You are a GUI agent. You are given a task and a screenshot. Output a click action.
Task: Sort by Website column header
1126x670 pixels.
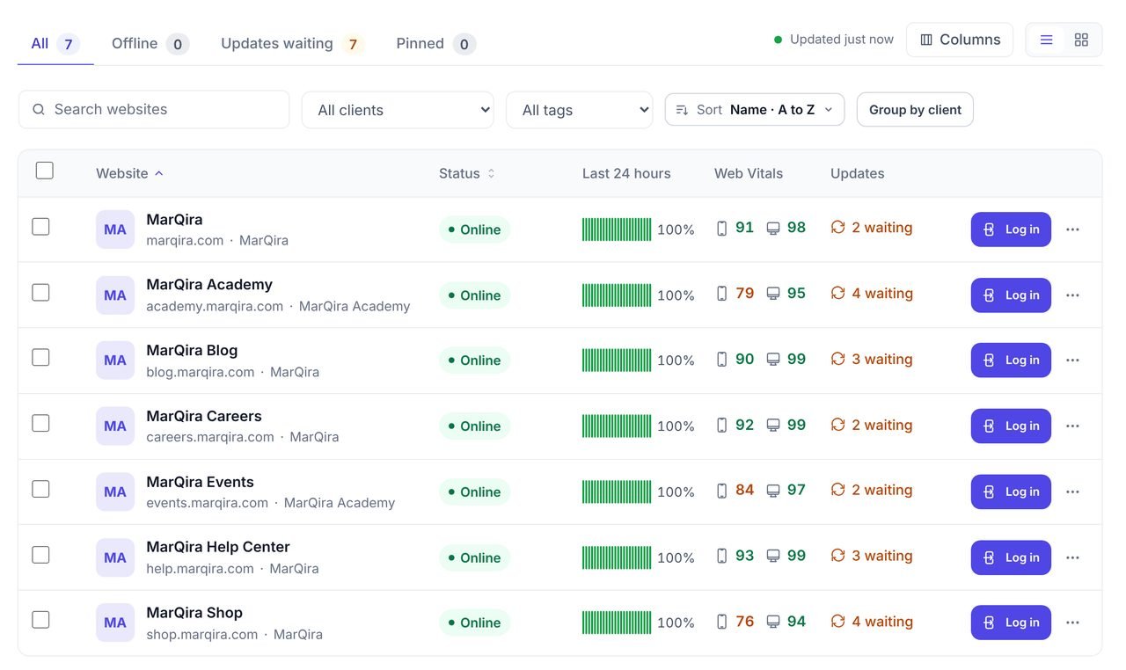129,173
